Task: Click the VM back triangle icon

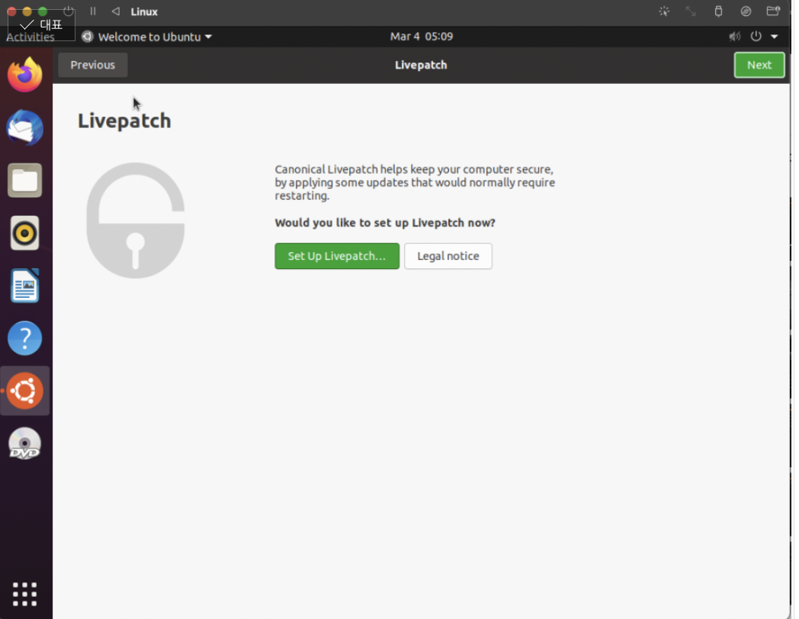Action: pos(116,11)
